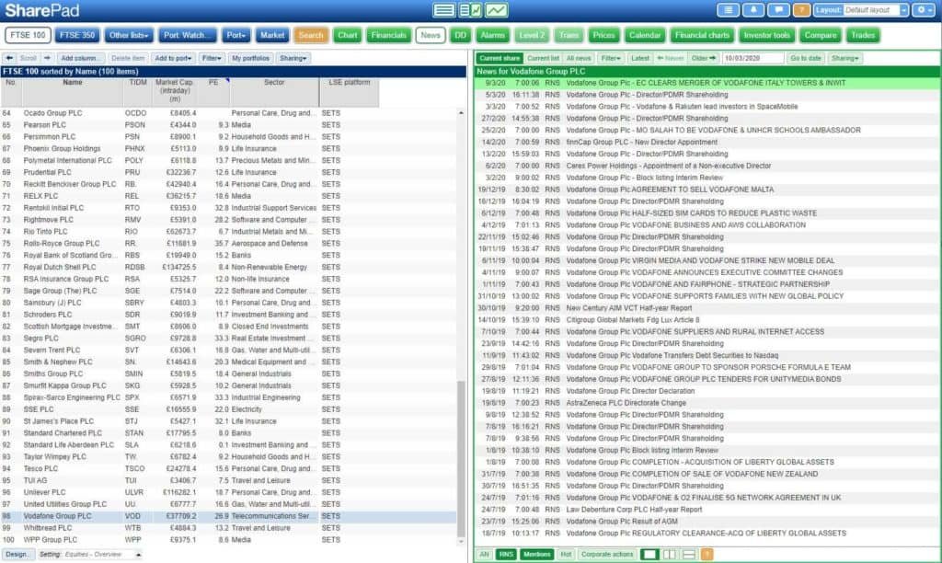942x563 pixels.
Task: Open the Sharing dropdown in list toolbar
Action: point(293,58)
